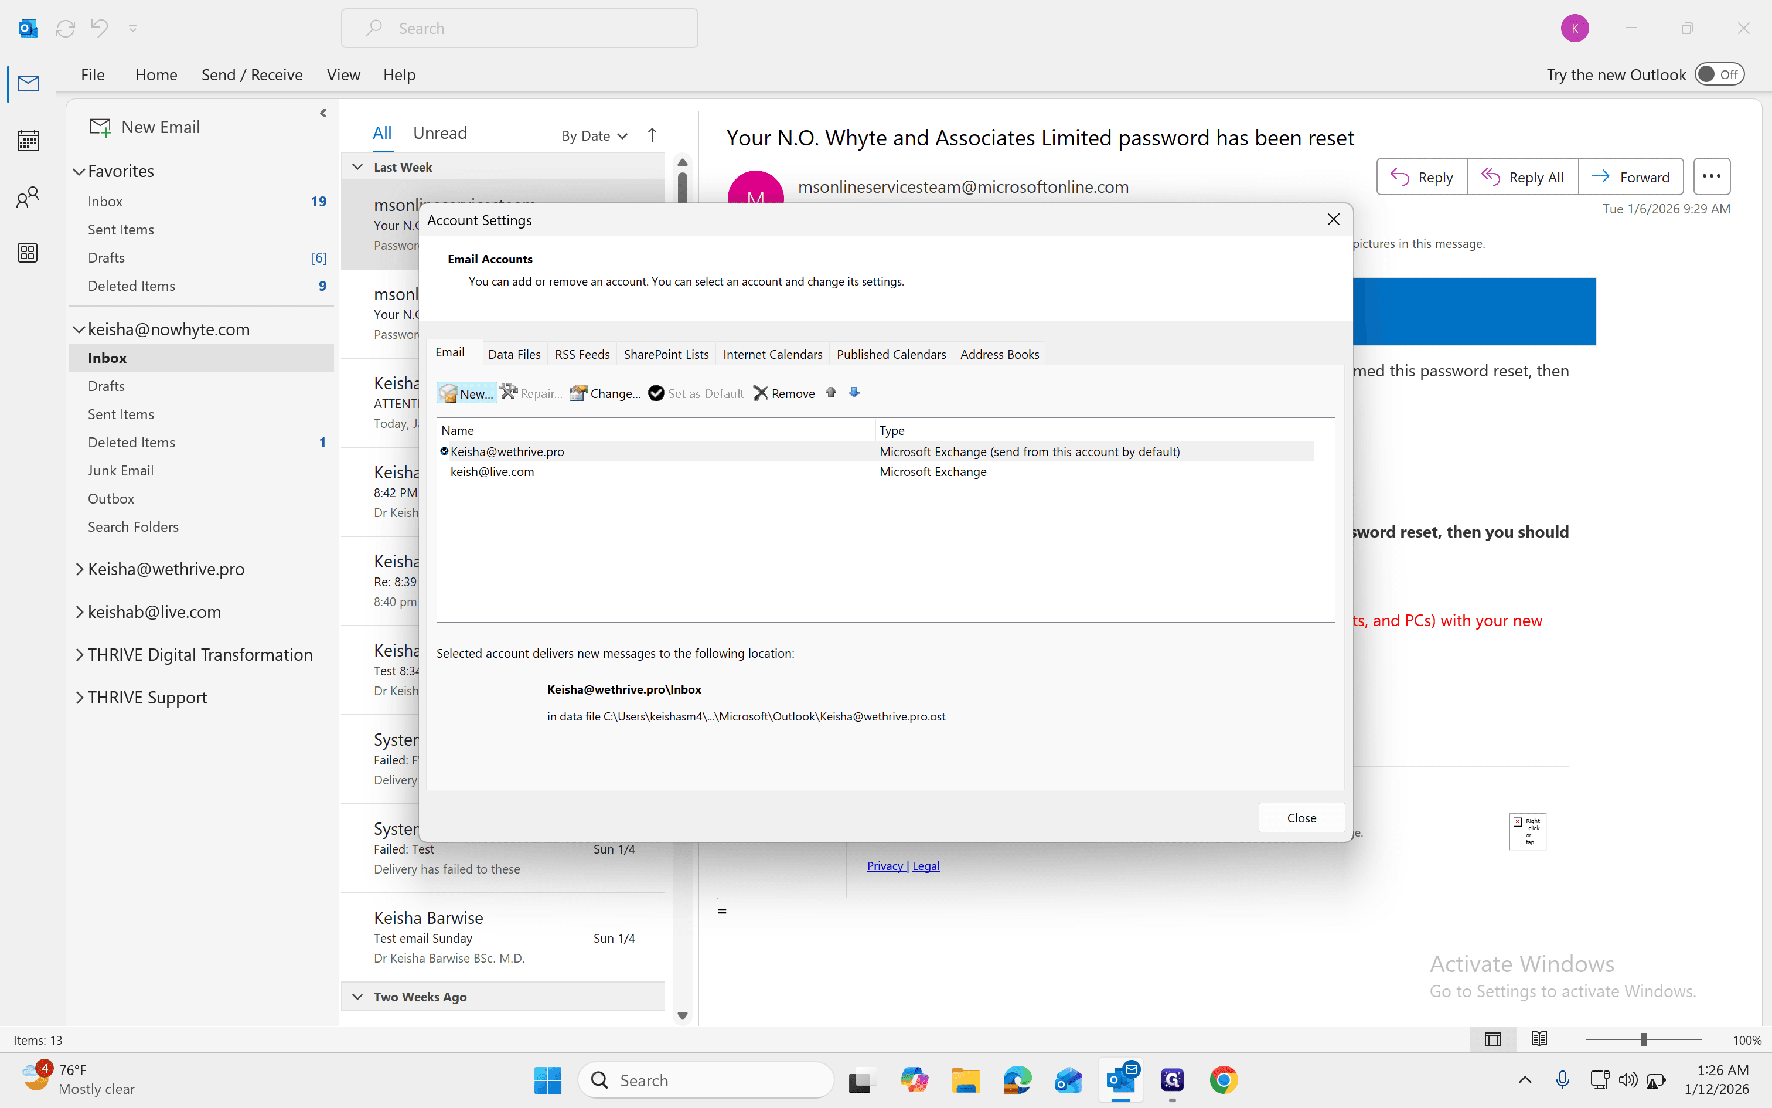The image size is (1772, 1108).
Task: Switch to Reading view icon in the status bar
Action: [x=1539, y=1039]
